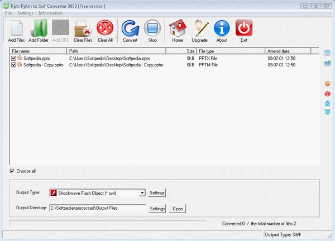Click the path ending in Softpedia - Copy.pptm
The height and width of the screenshot is (241, 335).
click(x=116, y=65)
